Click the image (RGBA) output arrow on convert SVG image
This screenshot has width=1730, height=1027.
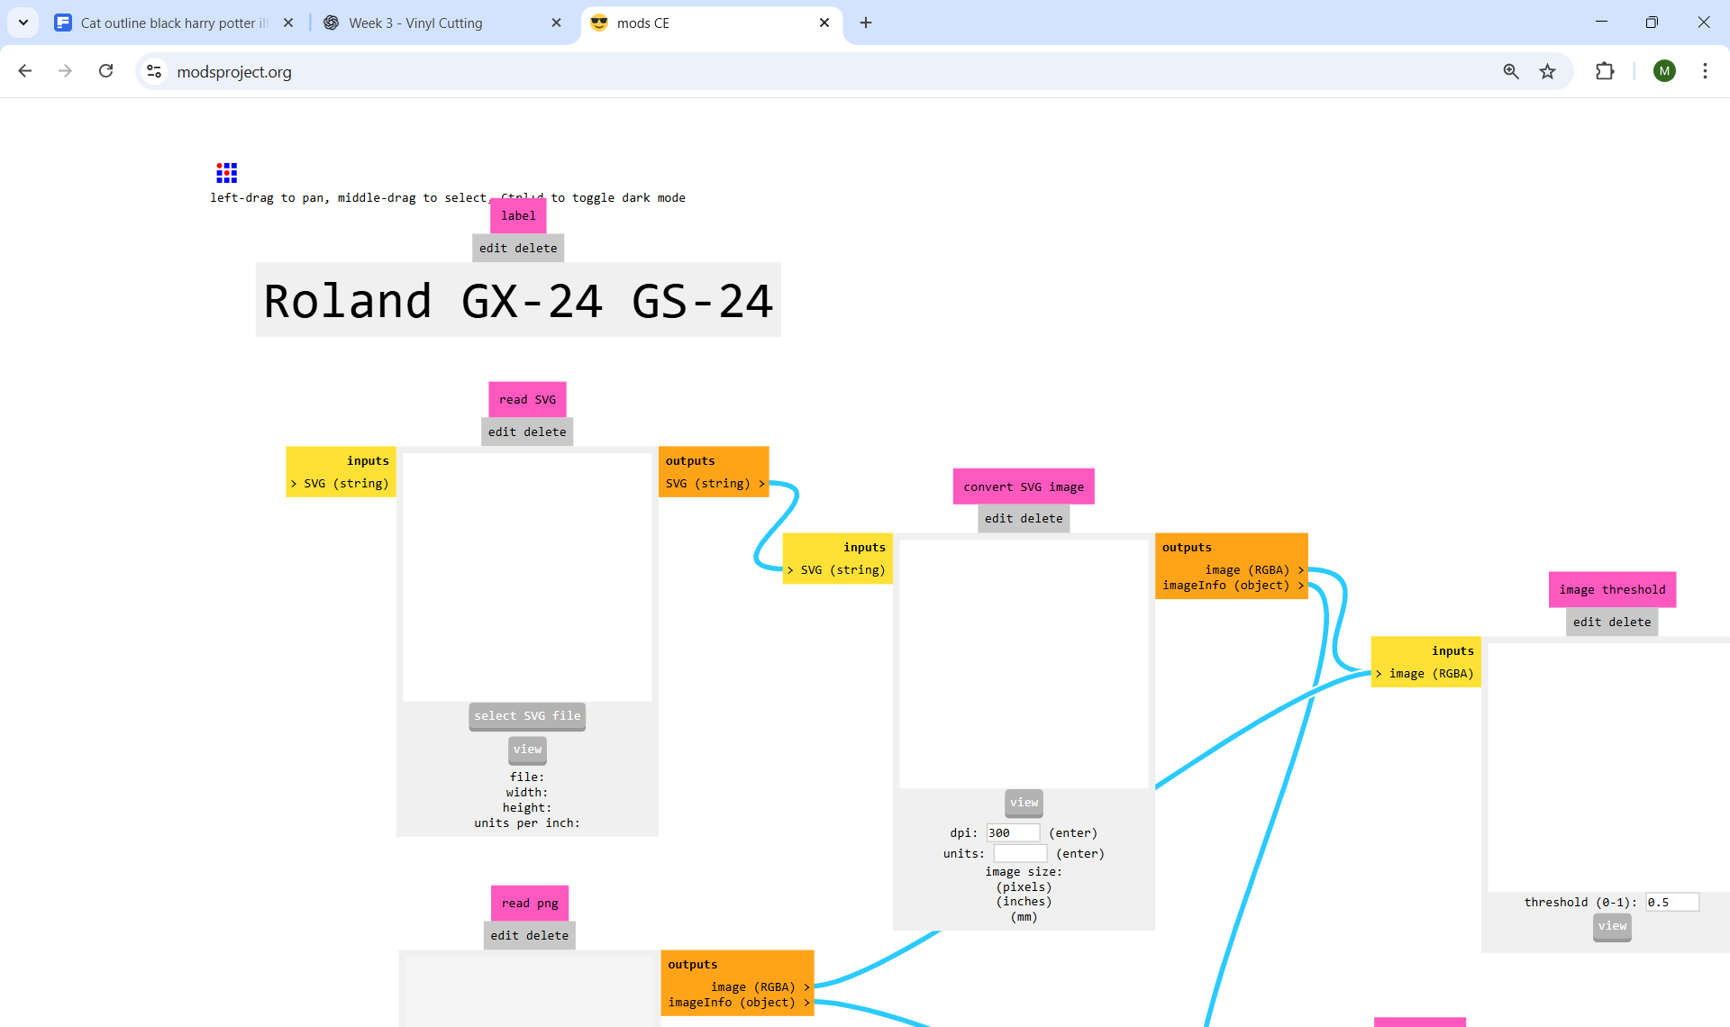click(1300, 569)
